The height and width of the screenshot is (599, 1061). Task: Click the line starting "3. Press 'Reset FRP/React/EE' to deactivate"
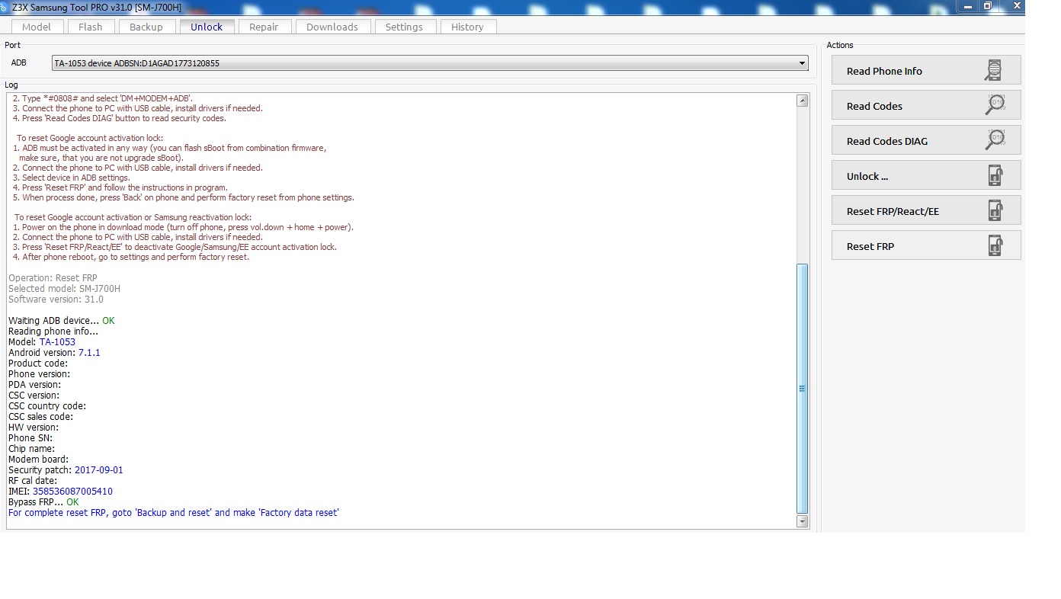pos(175,247)
